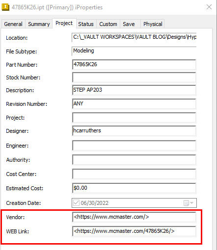Select the Project tab
Image resolution: width=217 pixels, height=250 pixels.
point(64,24)
